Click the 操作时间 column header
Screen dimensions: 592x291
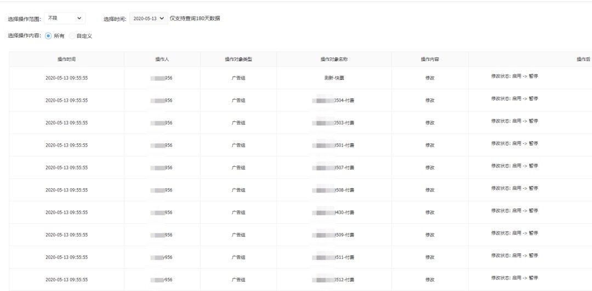(66, 59)
